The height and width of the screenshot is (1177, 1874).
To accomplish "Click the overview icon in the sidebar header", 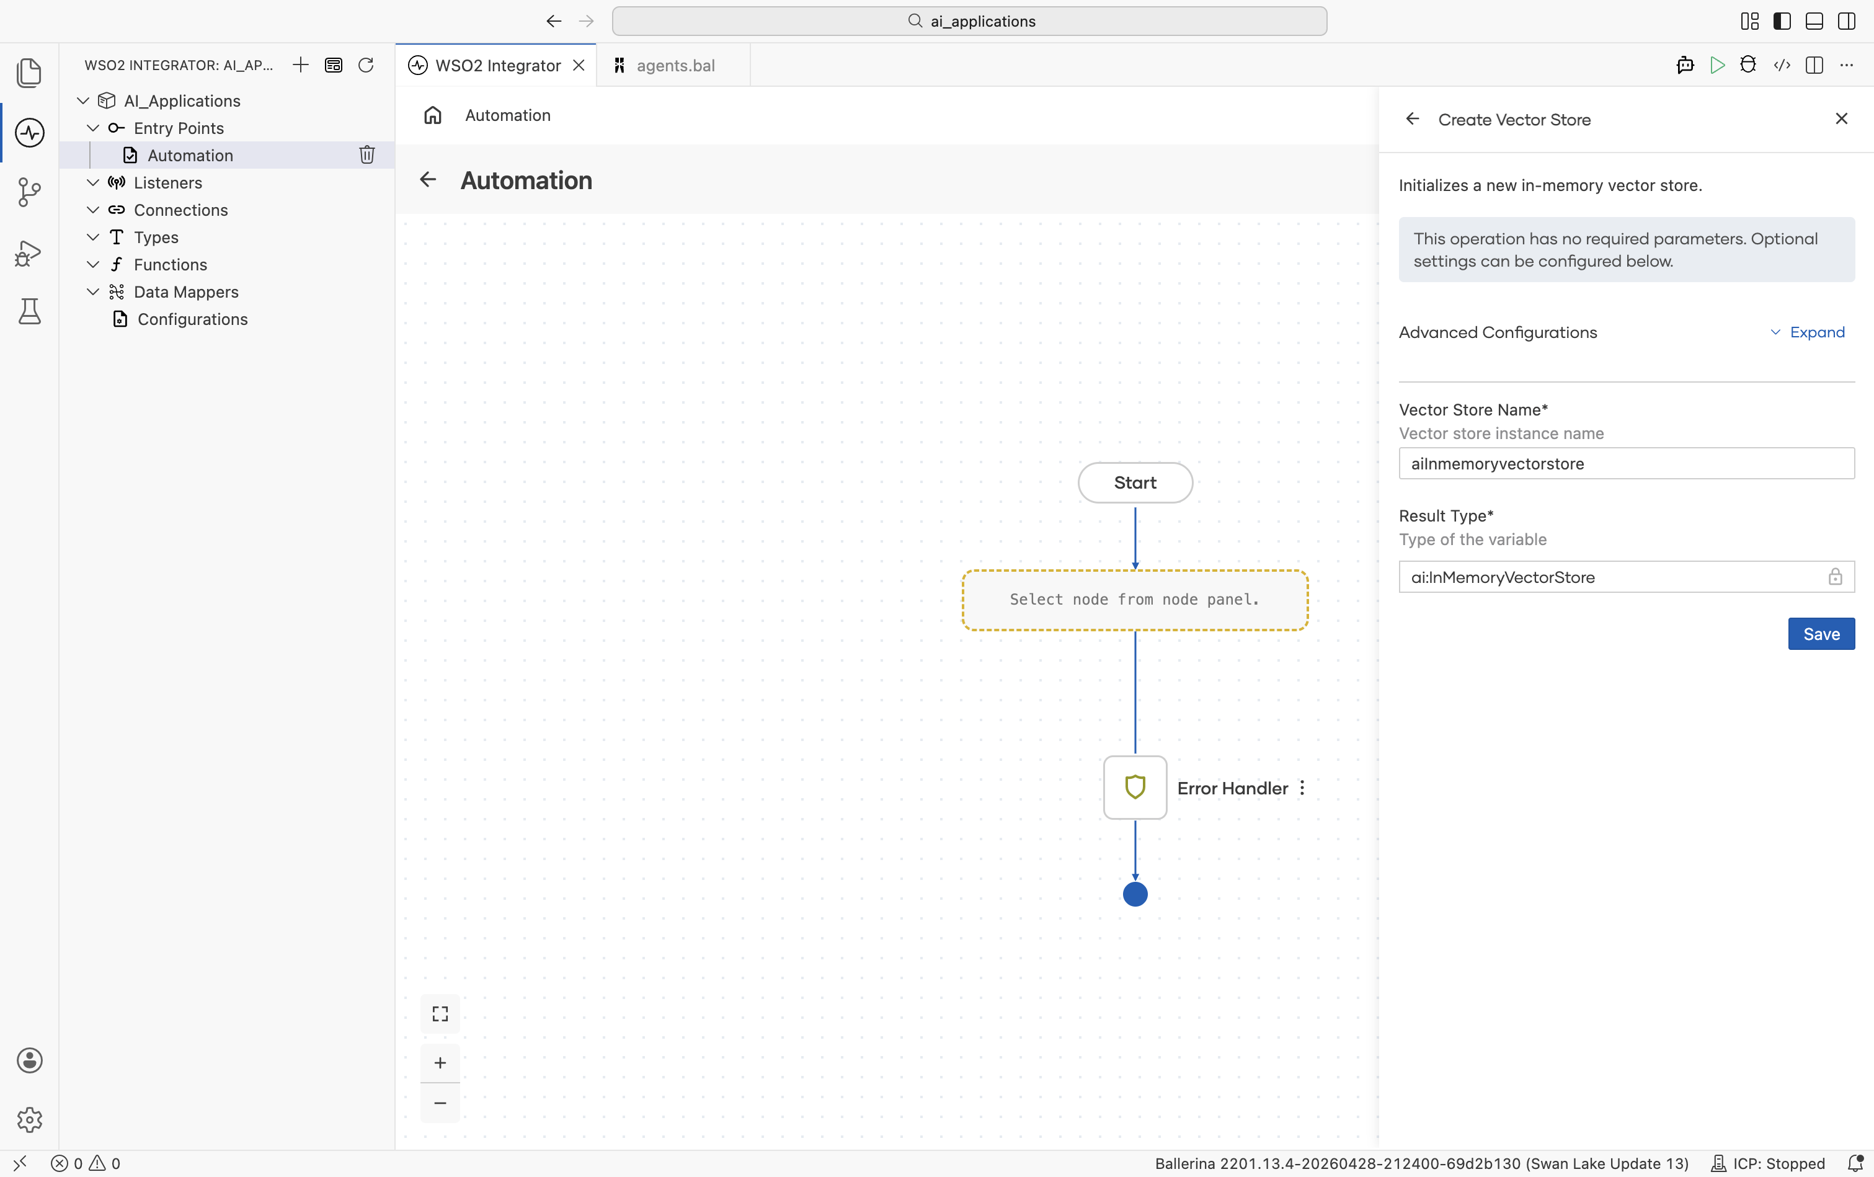I will [333, 64].
